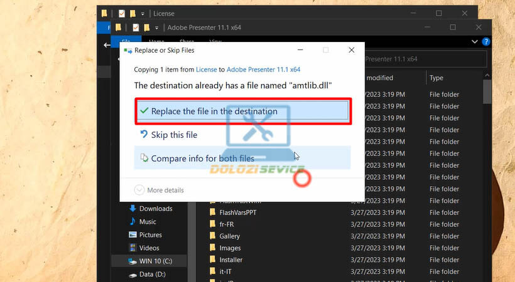Image resolution: width=515 pixels, height=282 pixels.
Task: Open the File tab in Explorer
Action: [x=126, y=42]
